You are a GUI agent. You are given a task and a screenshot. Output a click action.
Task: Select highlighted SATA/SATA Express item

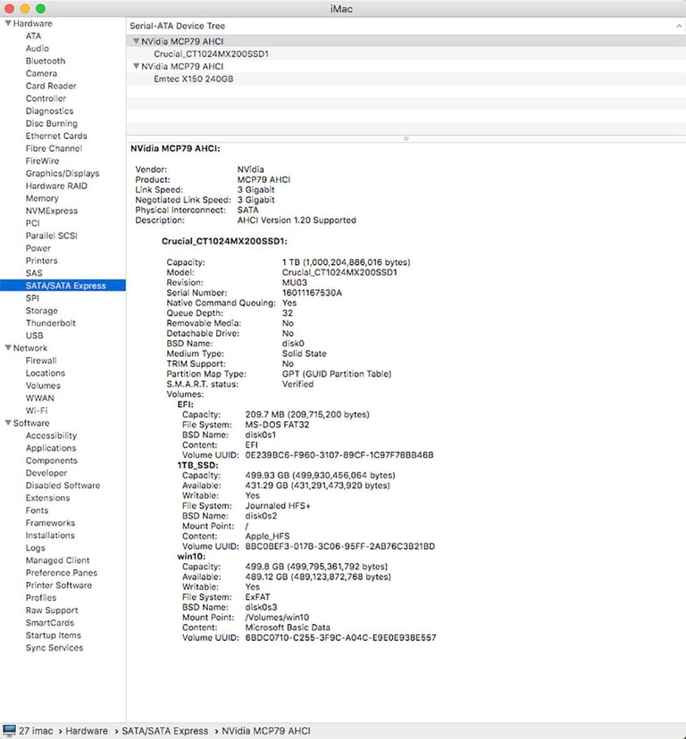pos(63,285)
